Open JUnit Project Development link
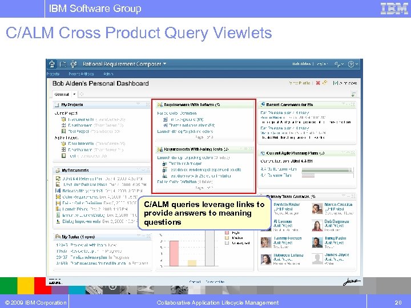 coord(80,125)
